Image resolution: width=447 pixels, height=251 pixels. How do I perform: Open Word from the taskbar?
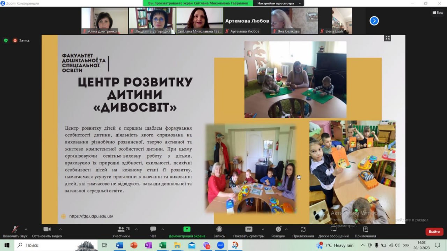(x=119, y=245)
